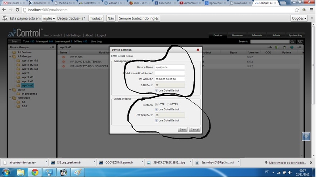Click the WLAN MAC input field
Viewport: 317px width, 178px height.
pos(171,80)
